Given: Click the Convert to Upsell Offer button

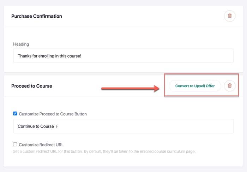Looking at the screenshot, I should point(195,86).
